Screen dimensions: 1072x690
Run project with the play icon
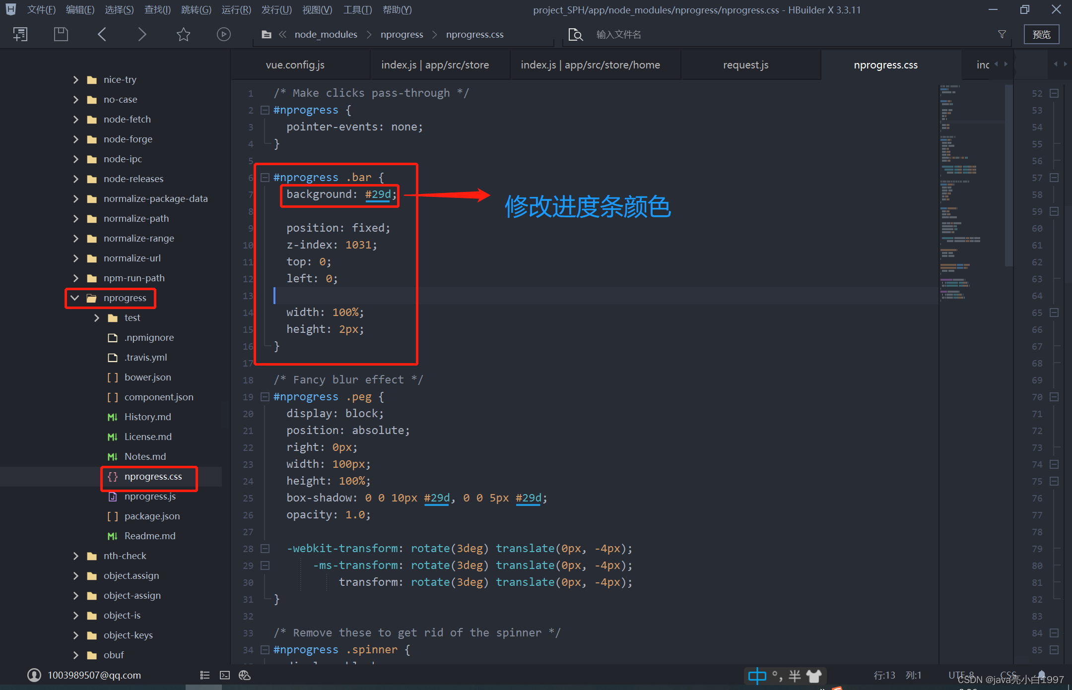(x=224, y=34)
